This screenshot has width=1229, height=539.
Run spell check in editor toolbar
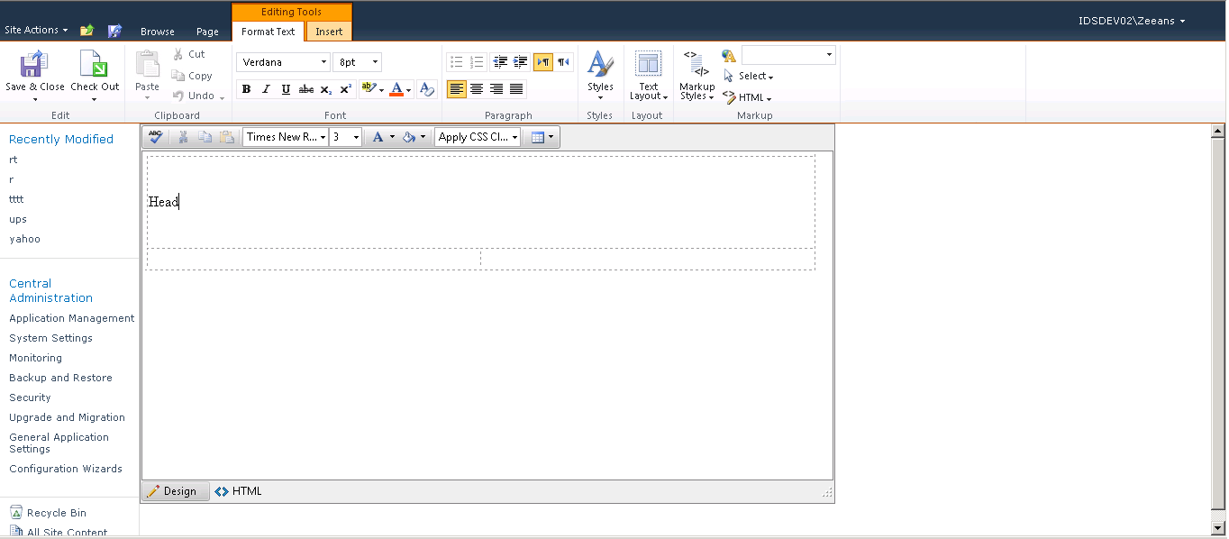156,137
